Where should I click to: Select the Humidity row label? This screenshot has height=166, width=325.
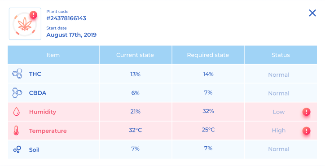[x=43, y=112]
